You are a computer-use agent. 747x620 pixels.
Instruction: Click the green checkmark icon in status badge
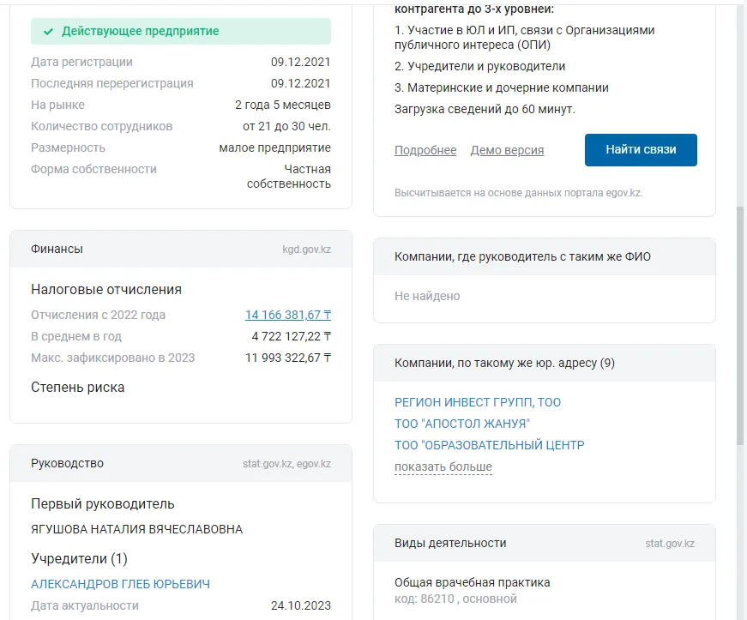tap(49, 32)
